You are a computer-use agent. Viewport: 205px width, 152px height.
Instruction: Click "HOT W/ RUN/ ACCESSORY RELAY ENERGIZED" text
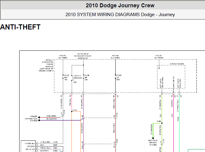(83, 56)
